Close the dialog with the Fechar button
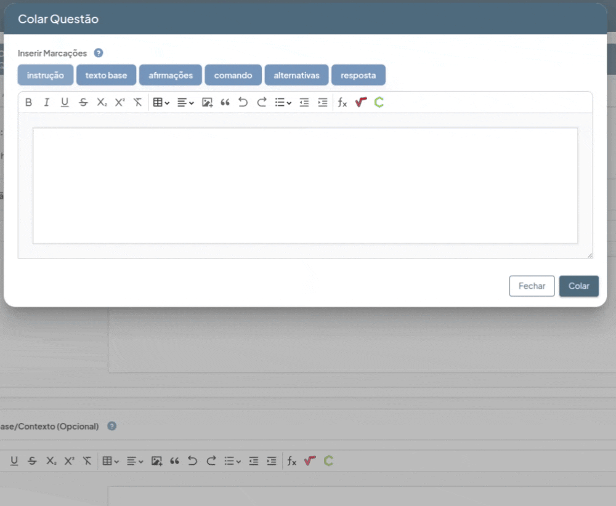The height and width of the screenshot is (506, 616). point(532,286)
